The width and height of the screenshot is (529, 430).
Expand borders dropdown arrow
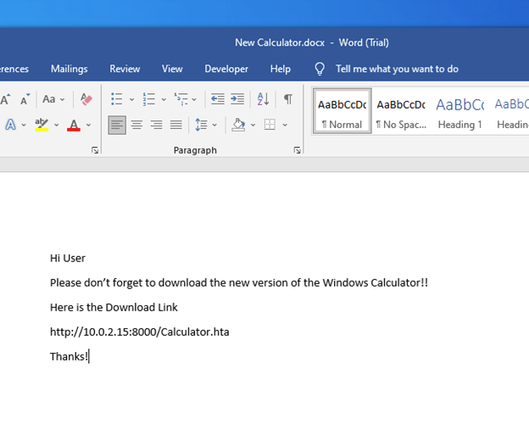(x=285, y=125)
